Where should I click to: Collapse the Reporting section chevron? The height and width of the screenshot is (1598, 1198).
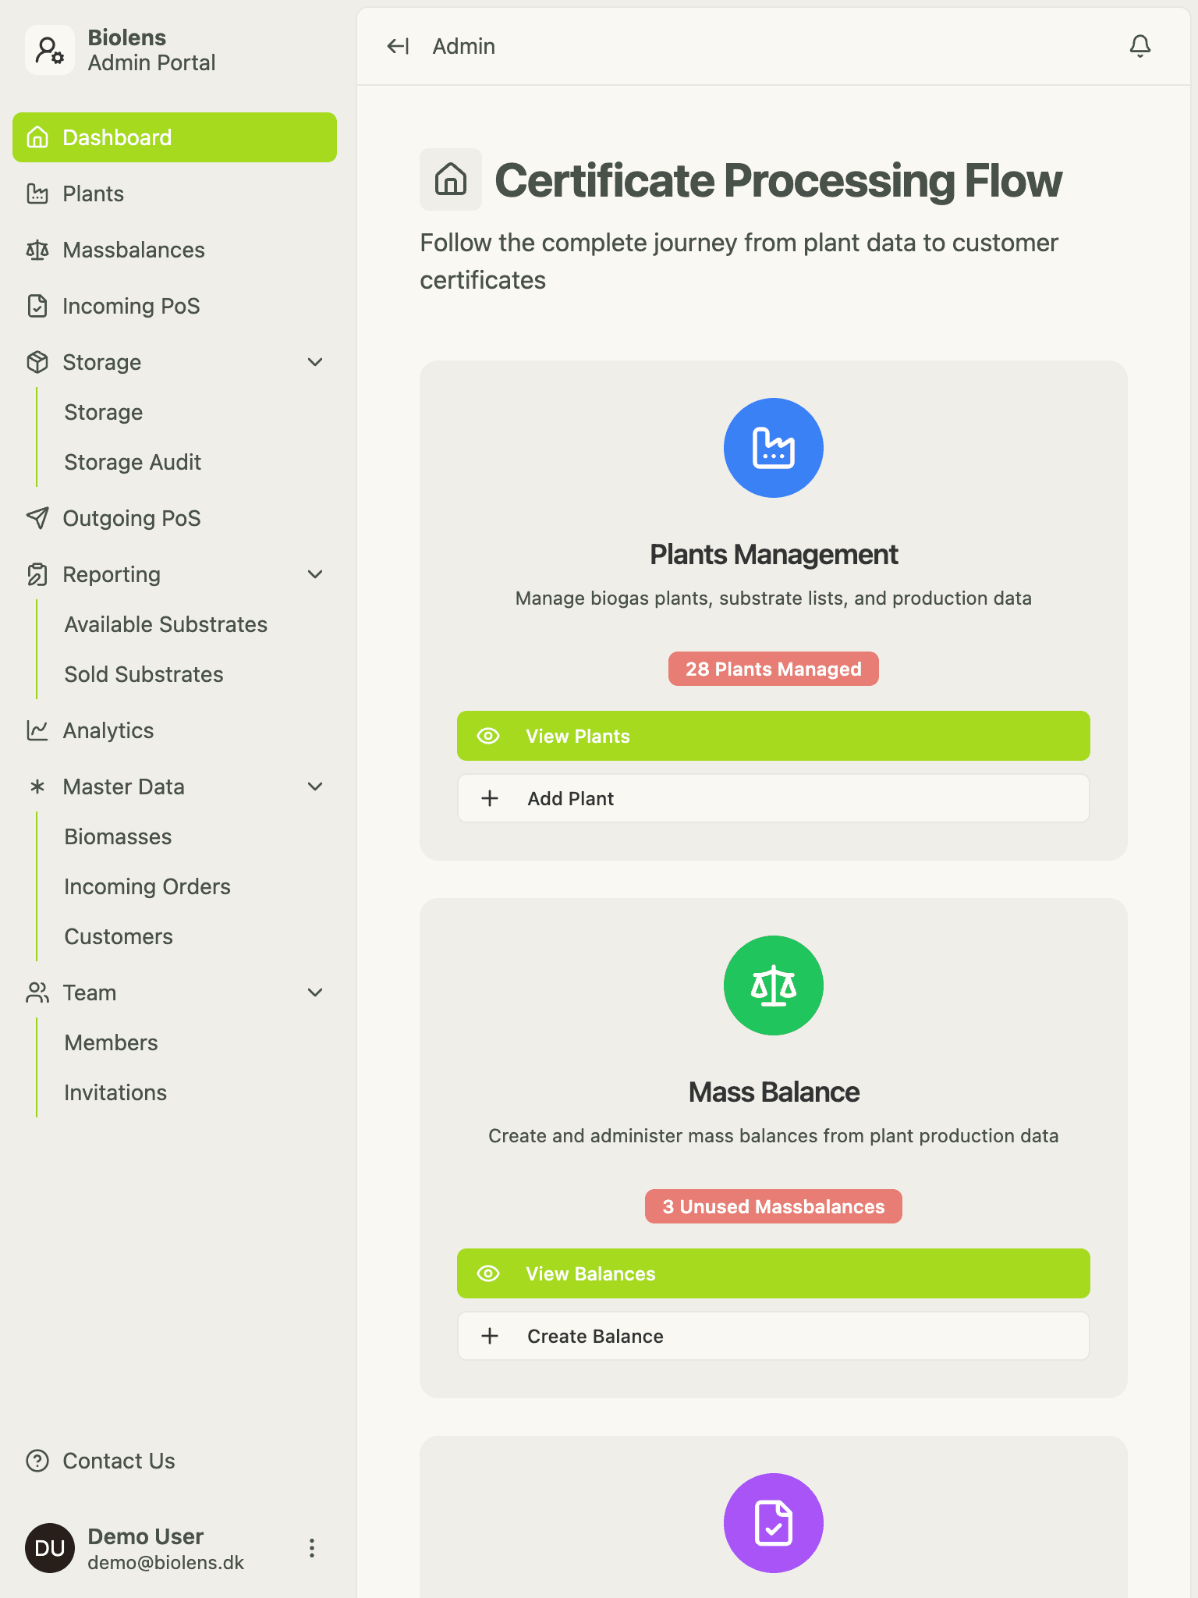315,574
